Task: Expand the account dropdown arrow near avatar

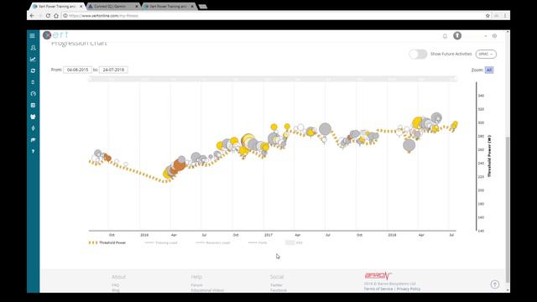Action: (486, 36)
